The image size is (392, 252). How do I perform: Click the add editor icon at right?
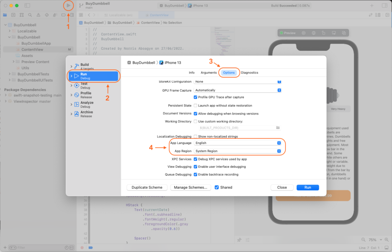click(387, 15)
